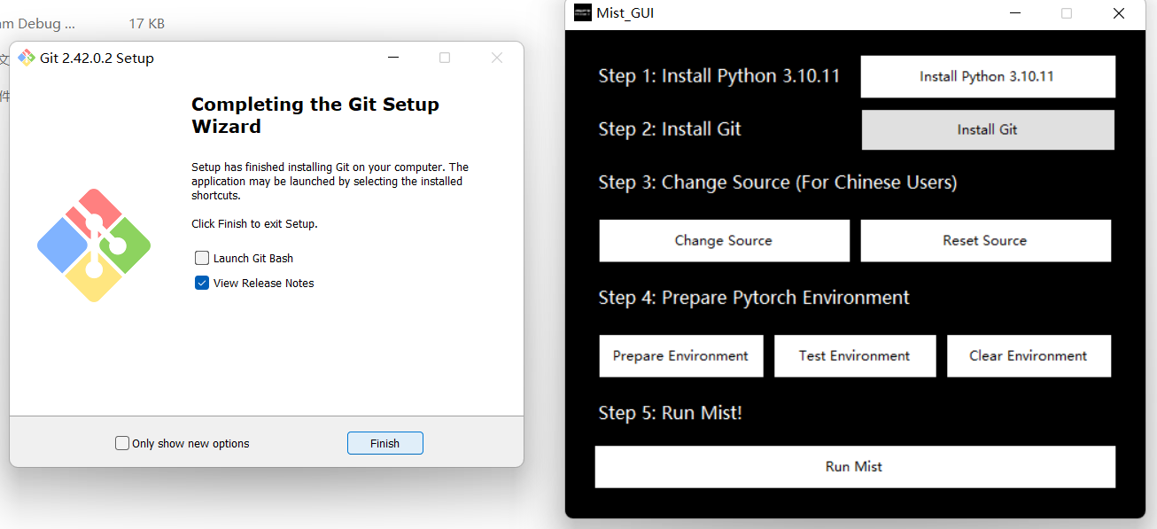Click the Prepare Environment button
This screenshot has height=529, width=1157.
[x=680, y=355]
